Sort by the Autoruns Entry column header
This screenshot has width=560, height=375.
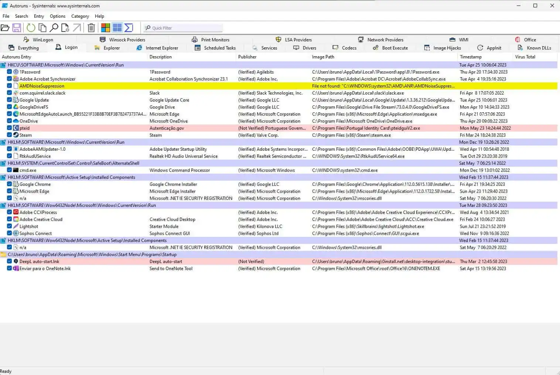pyautogui.click(x=74, y=57)
